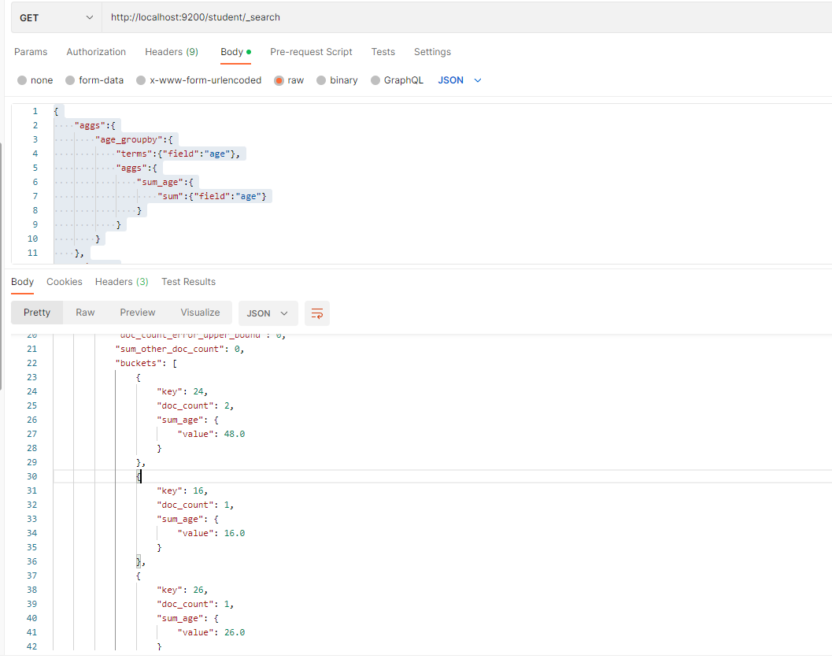This screenshot has width=832, height=670.
Task: Click the request URL input field
Action: click(x=467, y=17)
